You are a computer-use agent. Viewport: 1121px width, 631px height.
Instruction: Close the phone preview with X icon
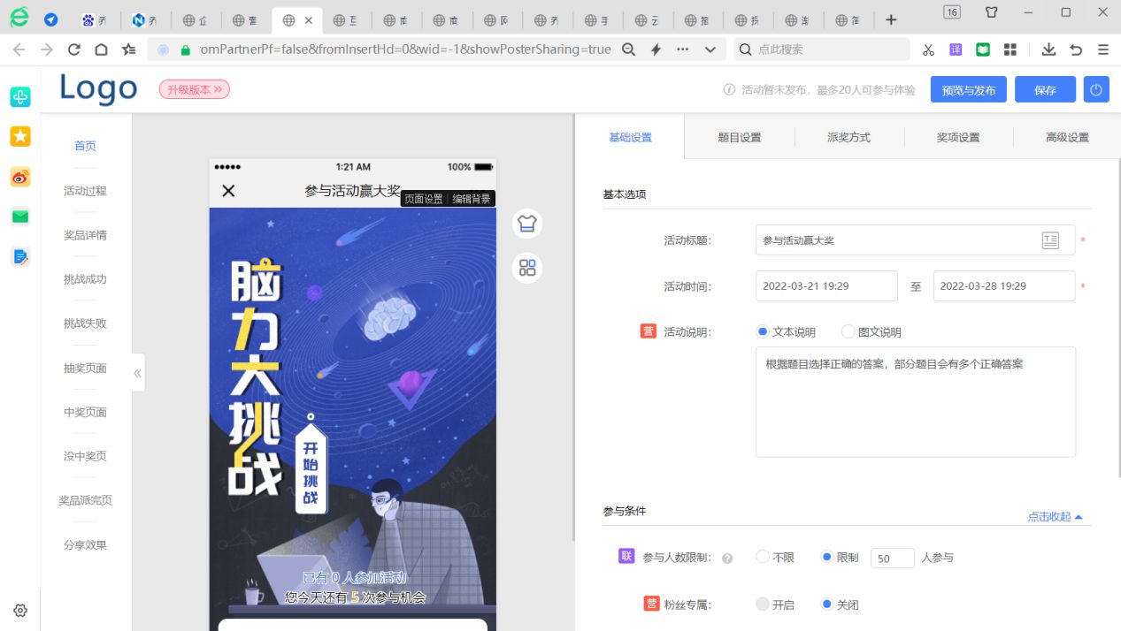[x=228, y=191]
